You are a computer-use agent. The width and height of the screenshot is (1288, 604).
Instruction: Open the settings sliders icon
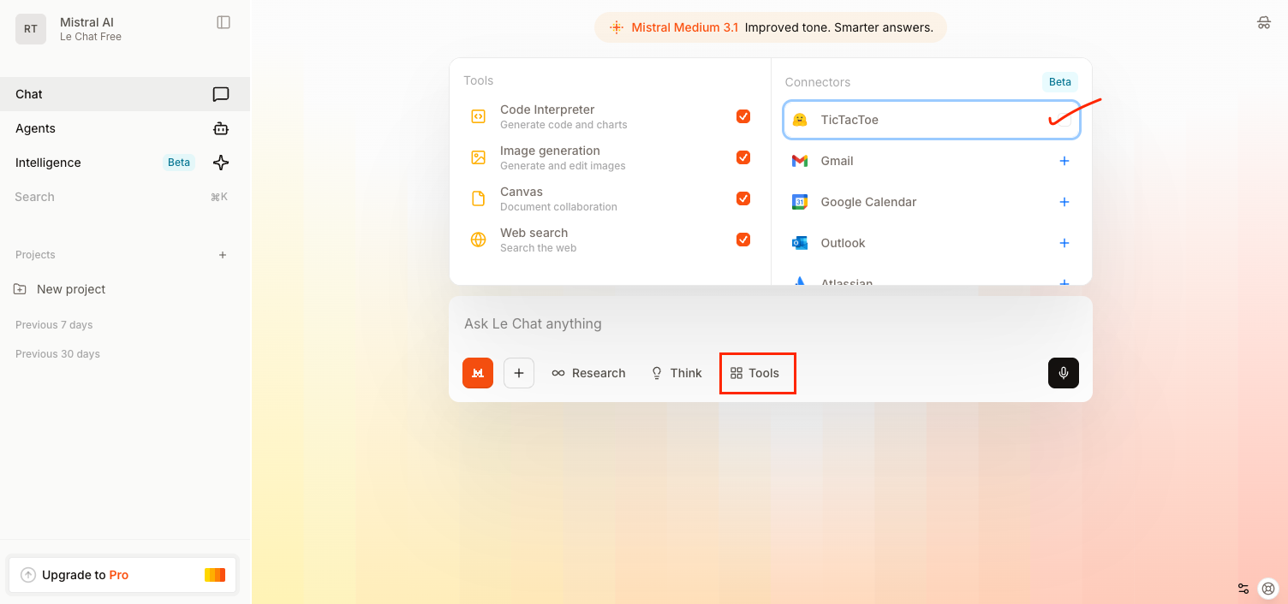[x=1243, y=589]
